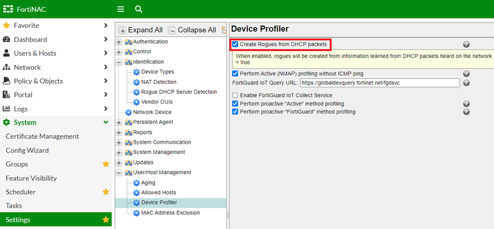
Task: Select MAC Address Exclusion tree item
Action: point(166,213)
